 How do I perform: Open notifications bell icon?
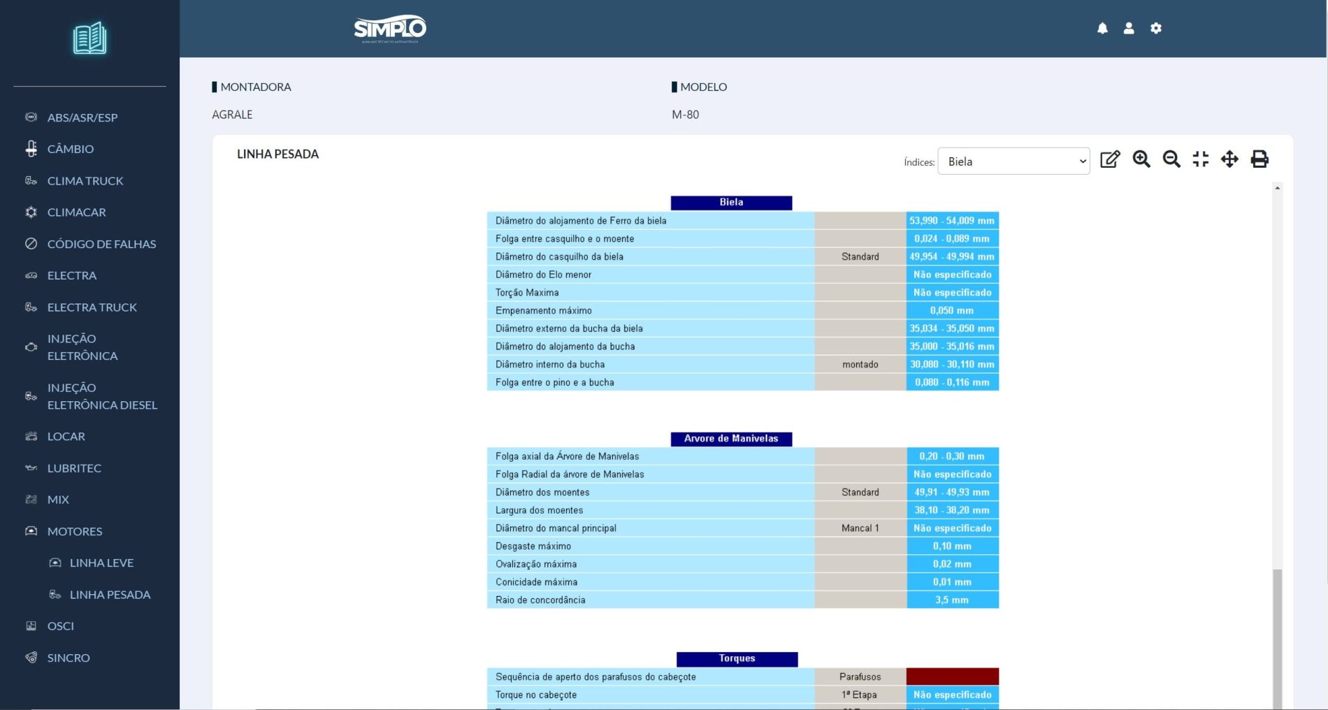[1102, 29]
